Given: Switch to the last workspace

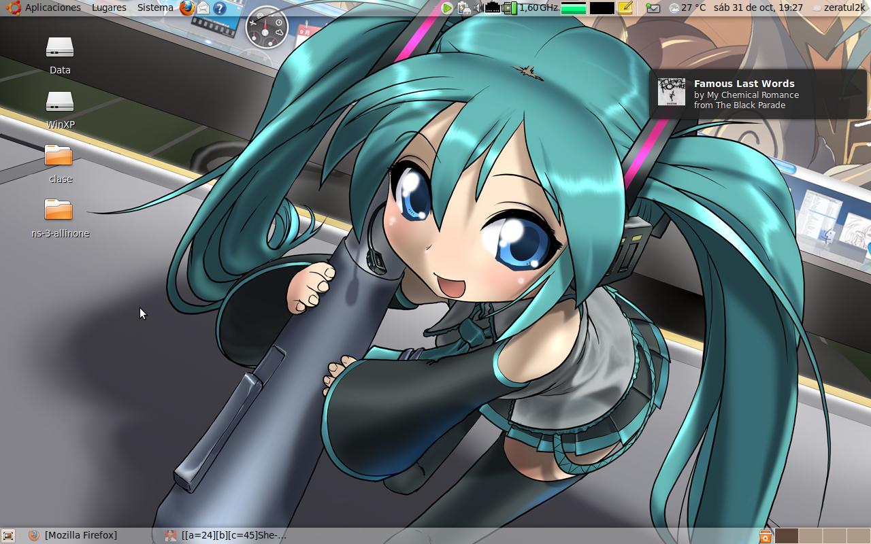Looking at the screenshot, I should click(x=857, y=536).
